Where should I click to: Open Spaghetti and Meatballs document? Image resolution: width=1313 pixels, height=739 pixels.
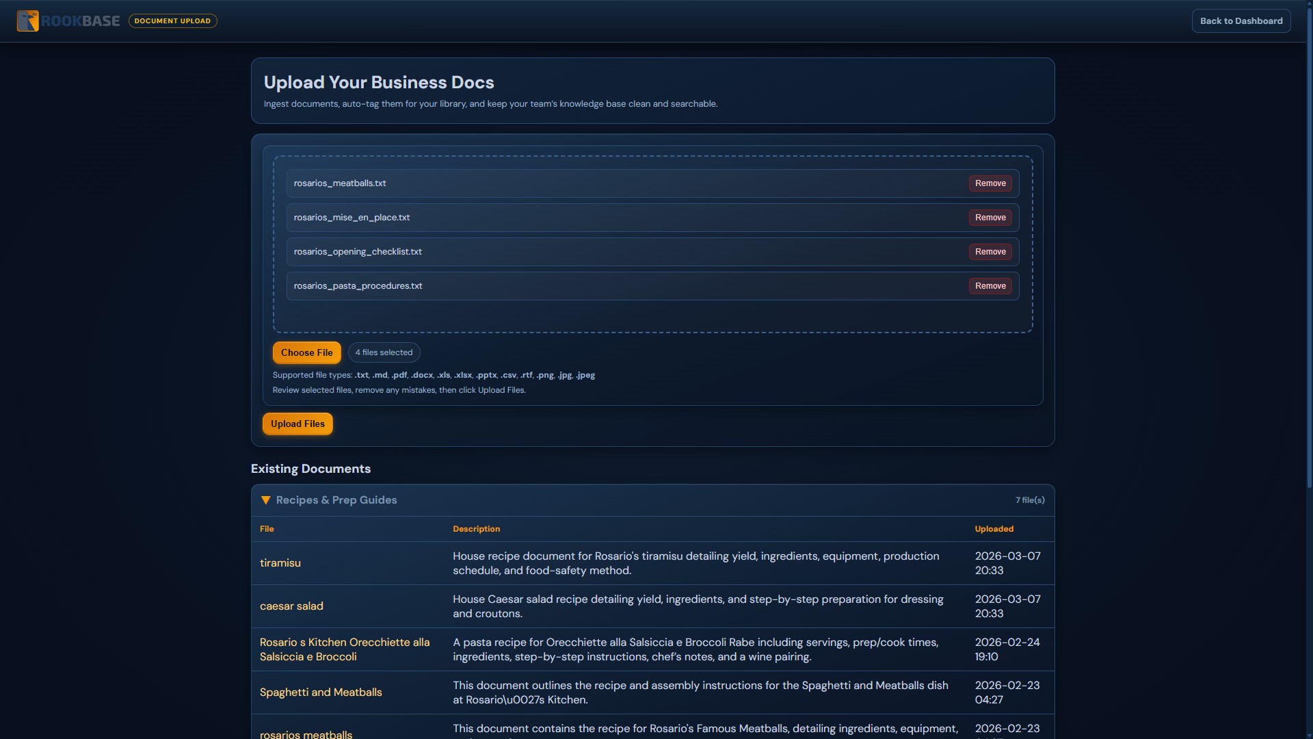pos(321,692)
